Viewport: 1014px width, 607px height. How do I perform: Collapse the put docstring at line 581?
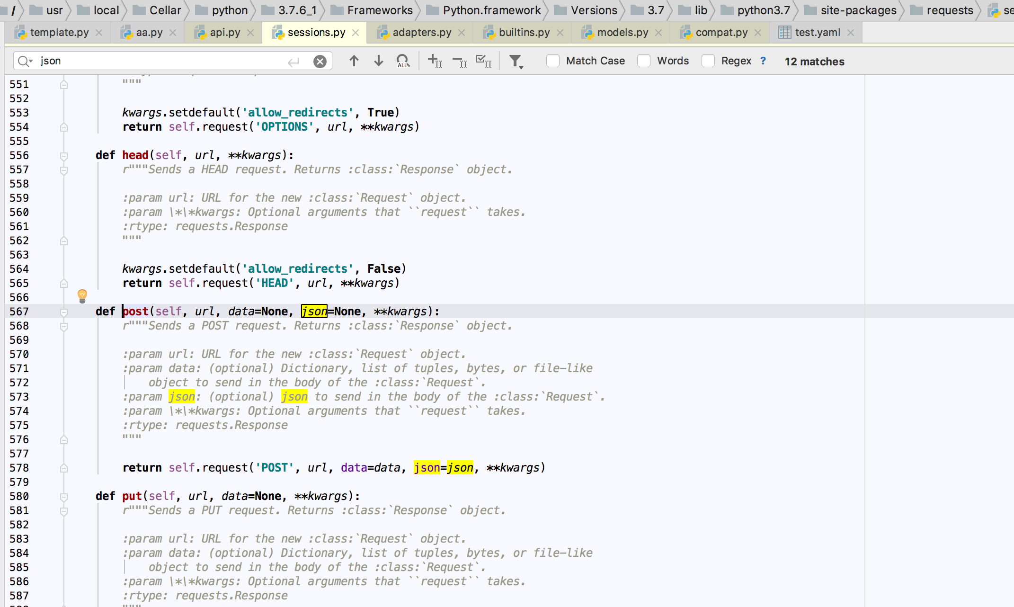(x=64, y=511)
